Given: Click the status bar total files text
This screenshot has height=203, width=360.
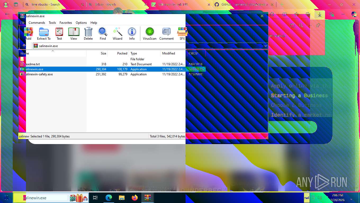Looking at the screenshot, I should tap(168, 136).
